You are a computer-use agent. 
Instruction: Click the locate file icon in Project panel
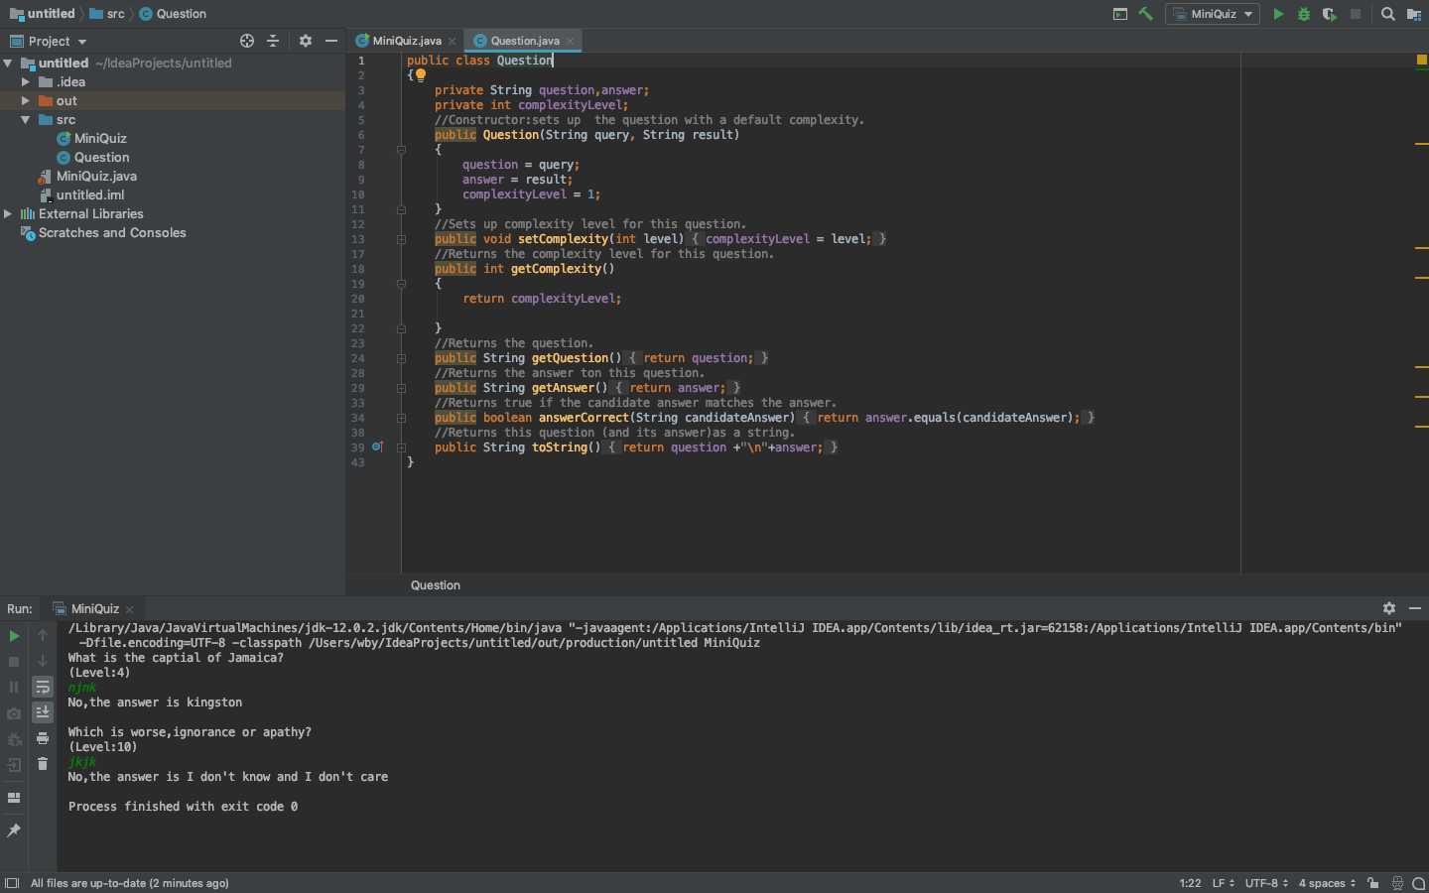(247, 41)
